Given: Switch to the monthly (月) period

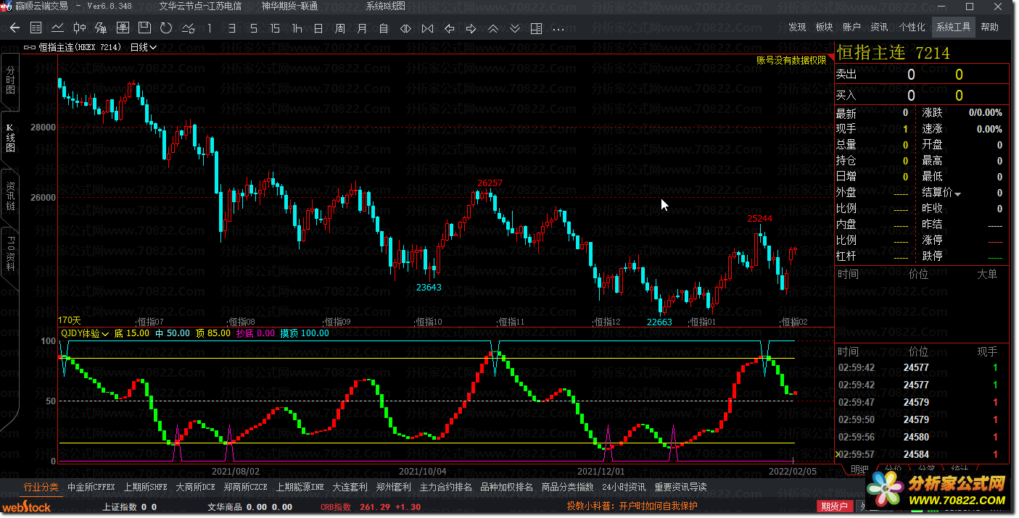Looking at the screenshot, I should (362, 28).
